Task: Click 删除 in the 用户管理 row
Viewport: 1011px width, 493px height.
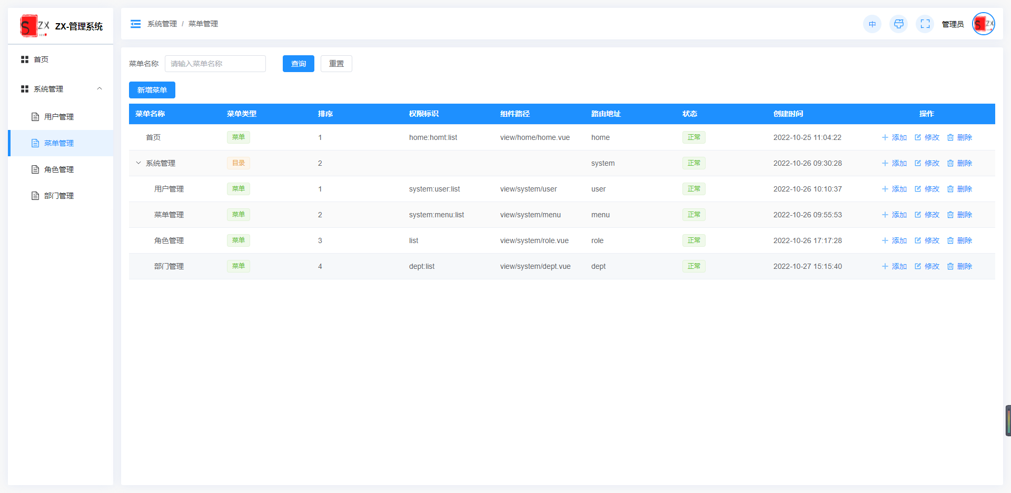Action: 959,189
